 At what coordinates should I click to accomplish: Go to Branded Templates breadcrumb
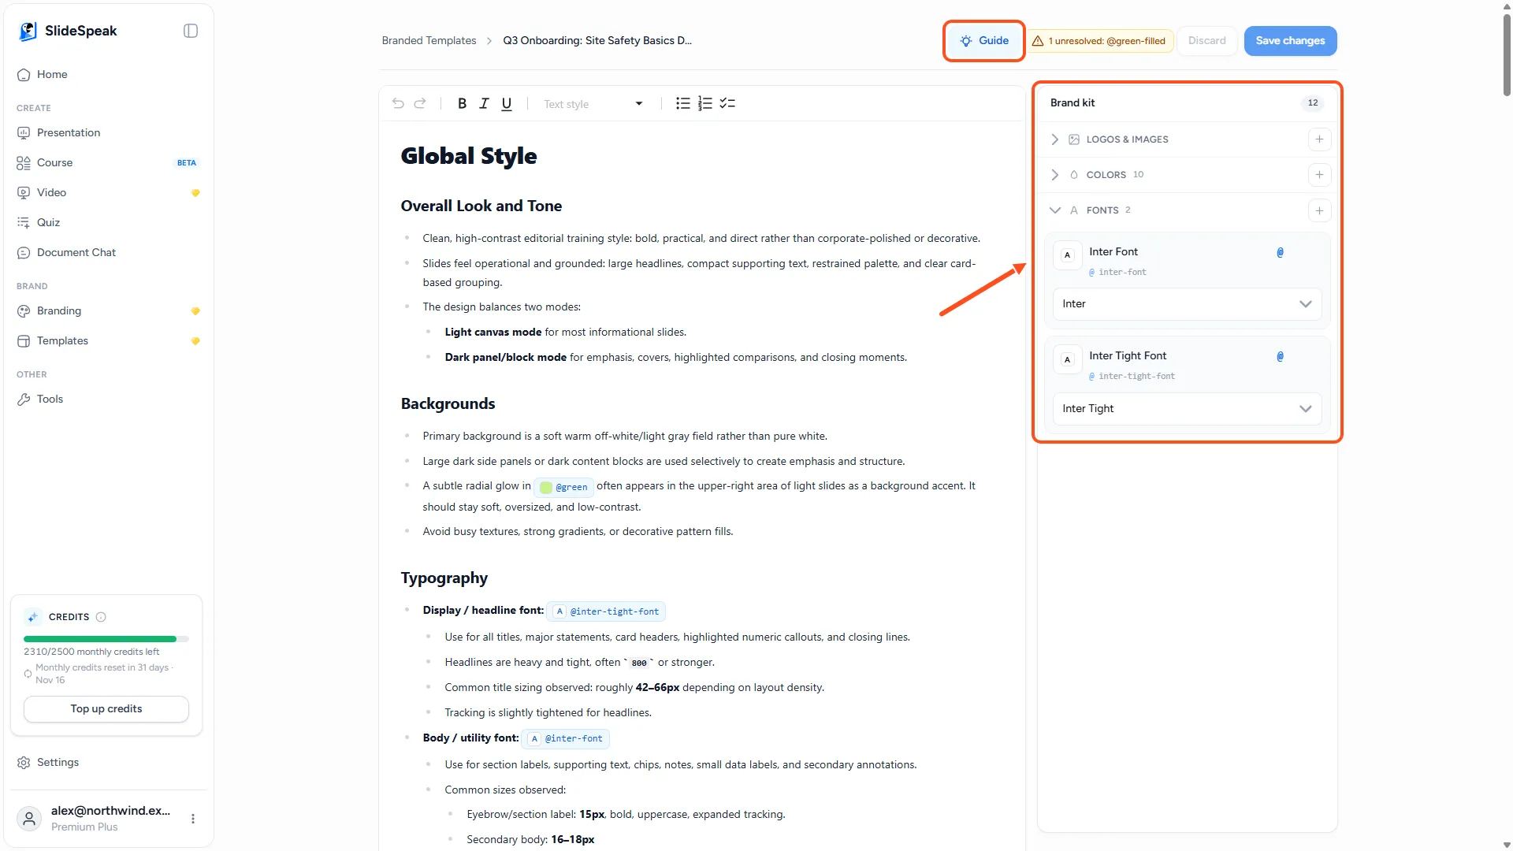[429, 41]
